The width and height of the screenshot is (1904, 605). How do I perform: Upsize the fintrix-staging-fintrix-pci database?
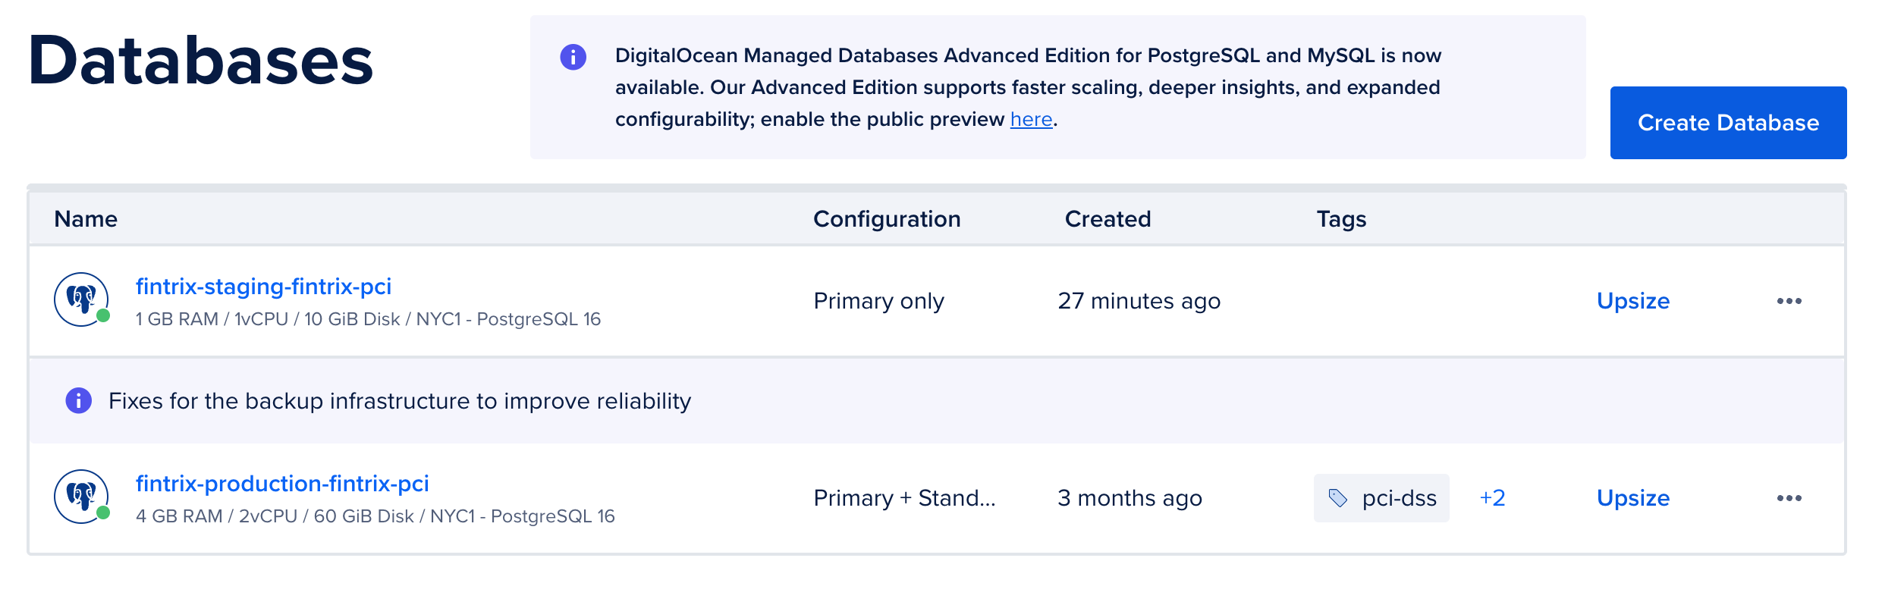coord(1633,301)
